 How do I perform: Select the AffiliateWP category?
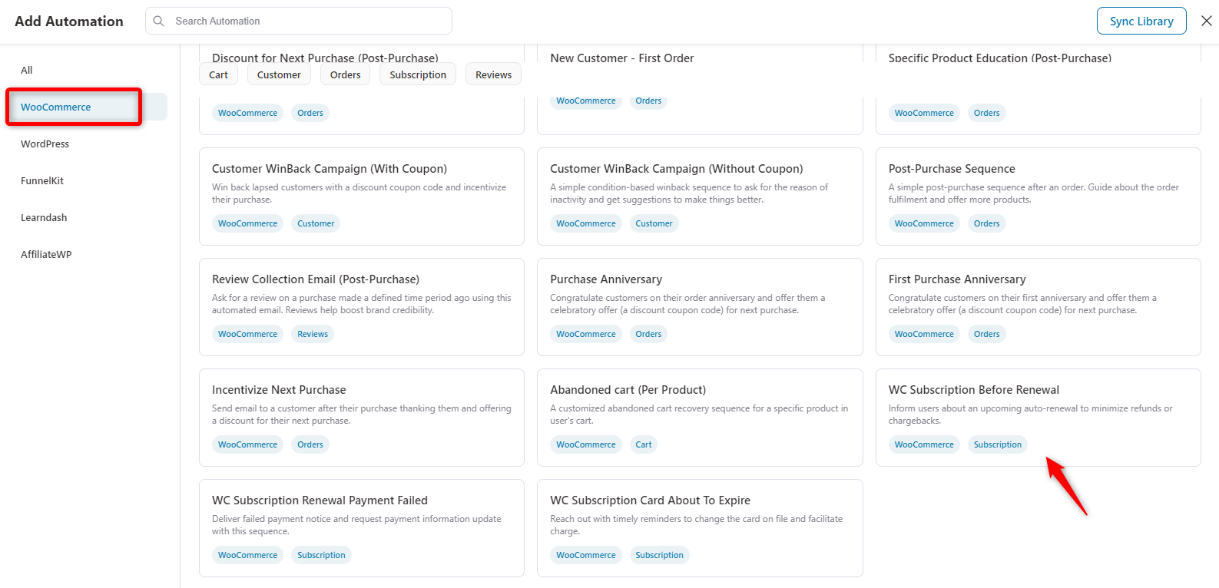(46, 254)
